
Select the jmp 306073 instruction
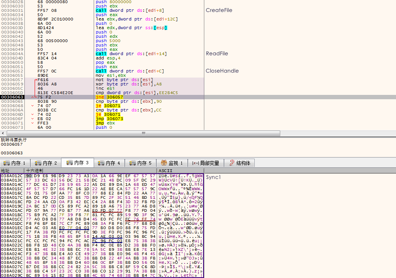[x=109, y=119]
